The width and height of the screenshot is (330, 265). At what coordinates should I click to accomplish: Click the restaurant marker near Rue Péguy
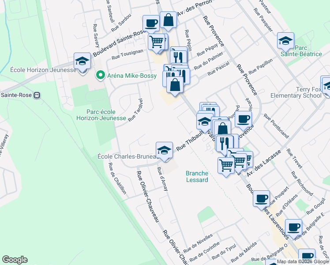(x=179, y=58)
